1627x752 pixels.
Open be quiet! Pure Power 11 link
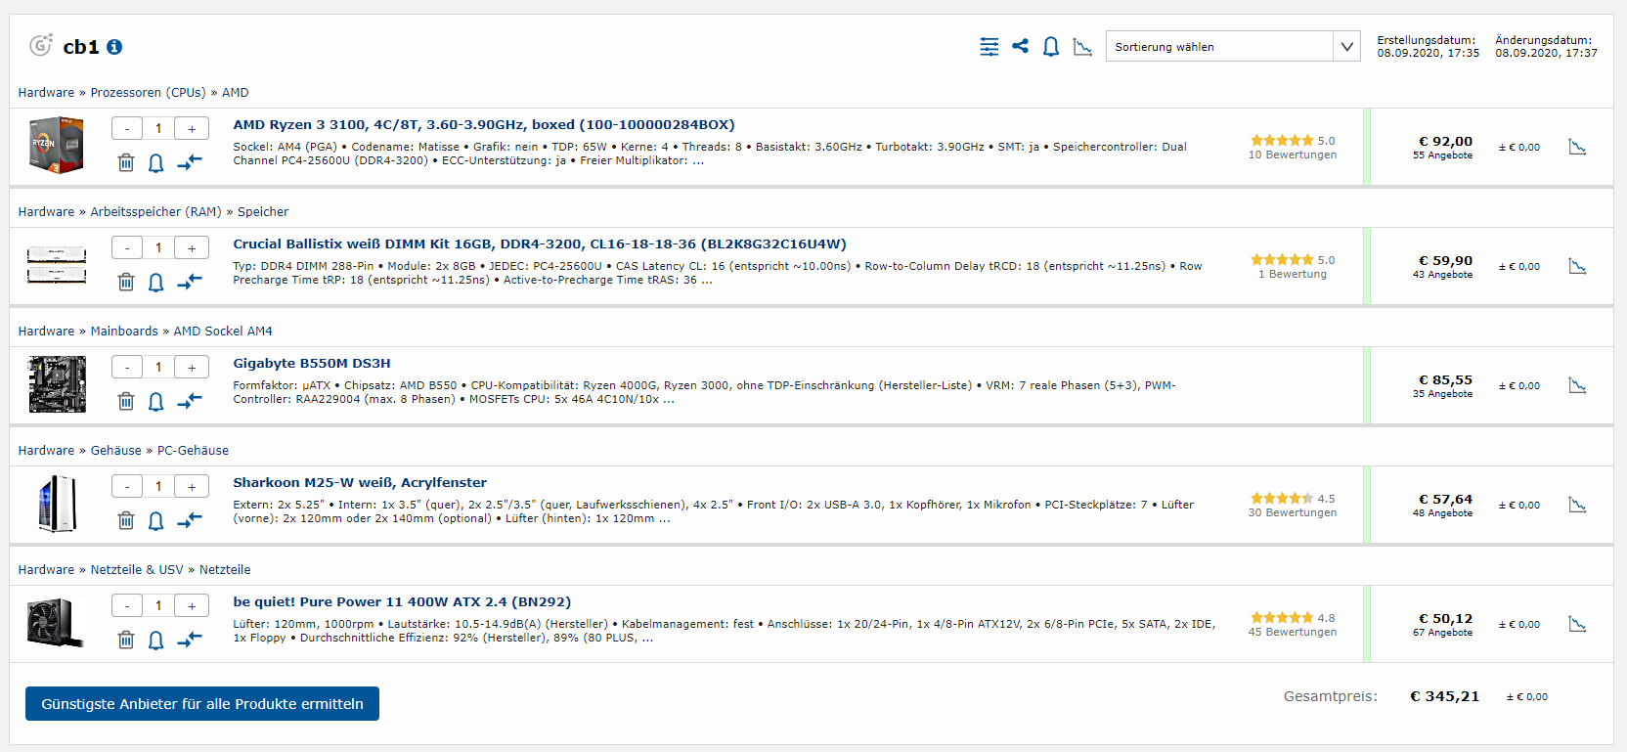pos(402,602)
